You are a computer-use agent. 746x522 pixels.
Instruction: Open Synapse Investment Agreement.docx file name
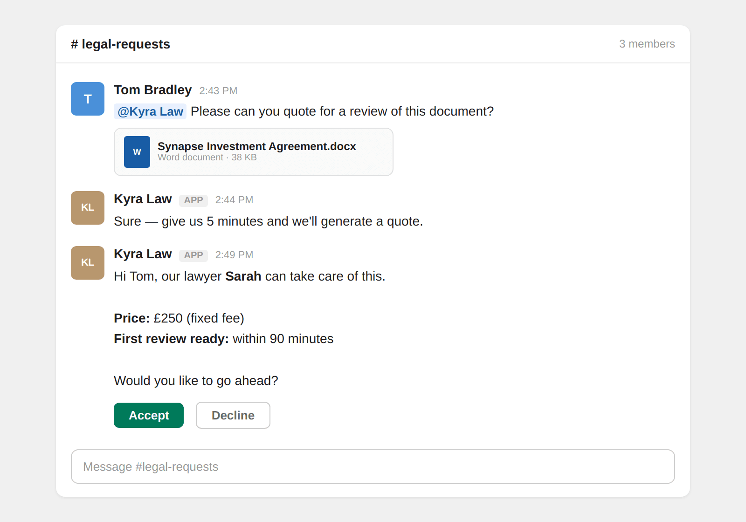(x=256, y=146)
